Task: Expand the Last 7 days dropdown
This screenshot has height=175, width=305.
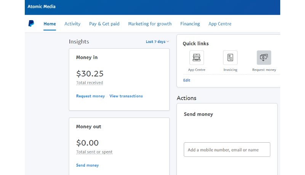Action: (157, 42)
